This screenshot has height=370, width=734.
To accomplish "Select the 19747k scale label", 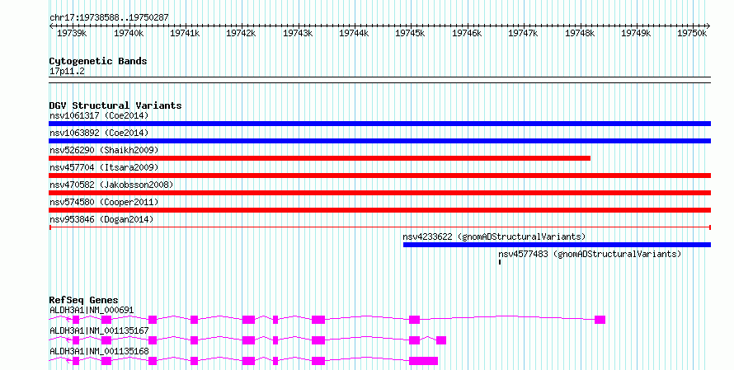I will click(x=523, y=33).
